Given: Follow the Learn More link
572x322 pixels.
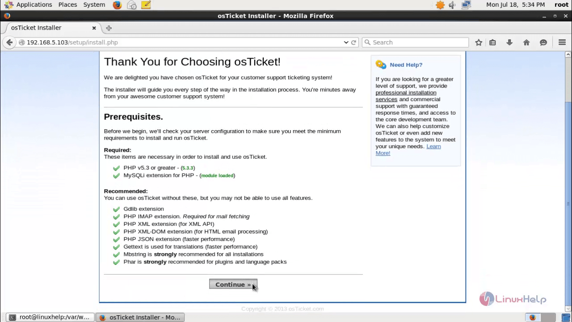Looking at the screenshot, I should pos(408,150).
